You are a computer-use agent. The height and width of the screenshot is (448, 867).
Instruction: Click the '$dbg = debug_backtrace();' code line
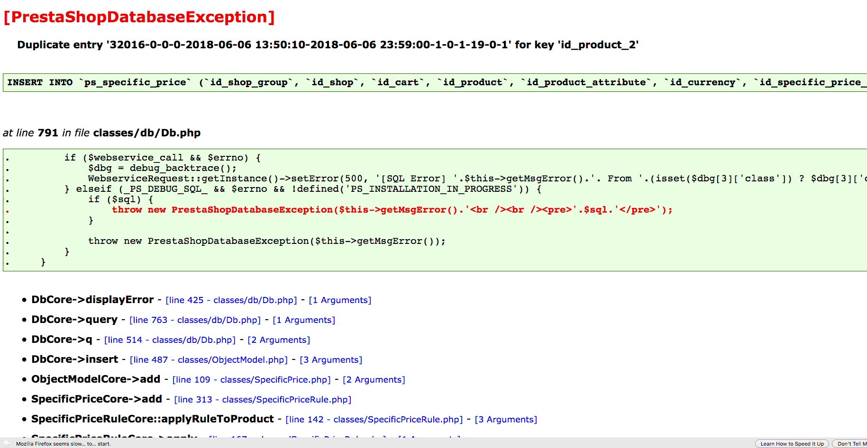click(162, 168)
